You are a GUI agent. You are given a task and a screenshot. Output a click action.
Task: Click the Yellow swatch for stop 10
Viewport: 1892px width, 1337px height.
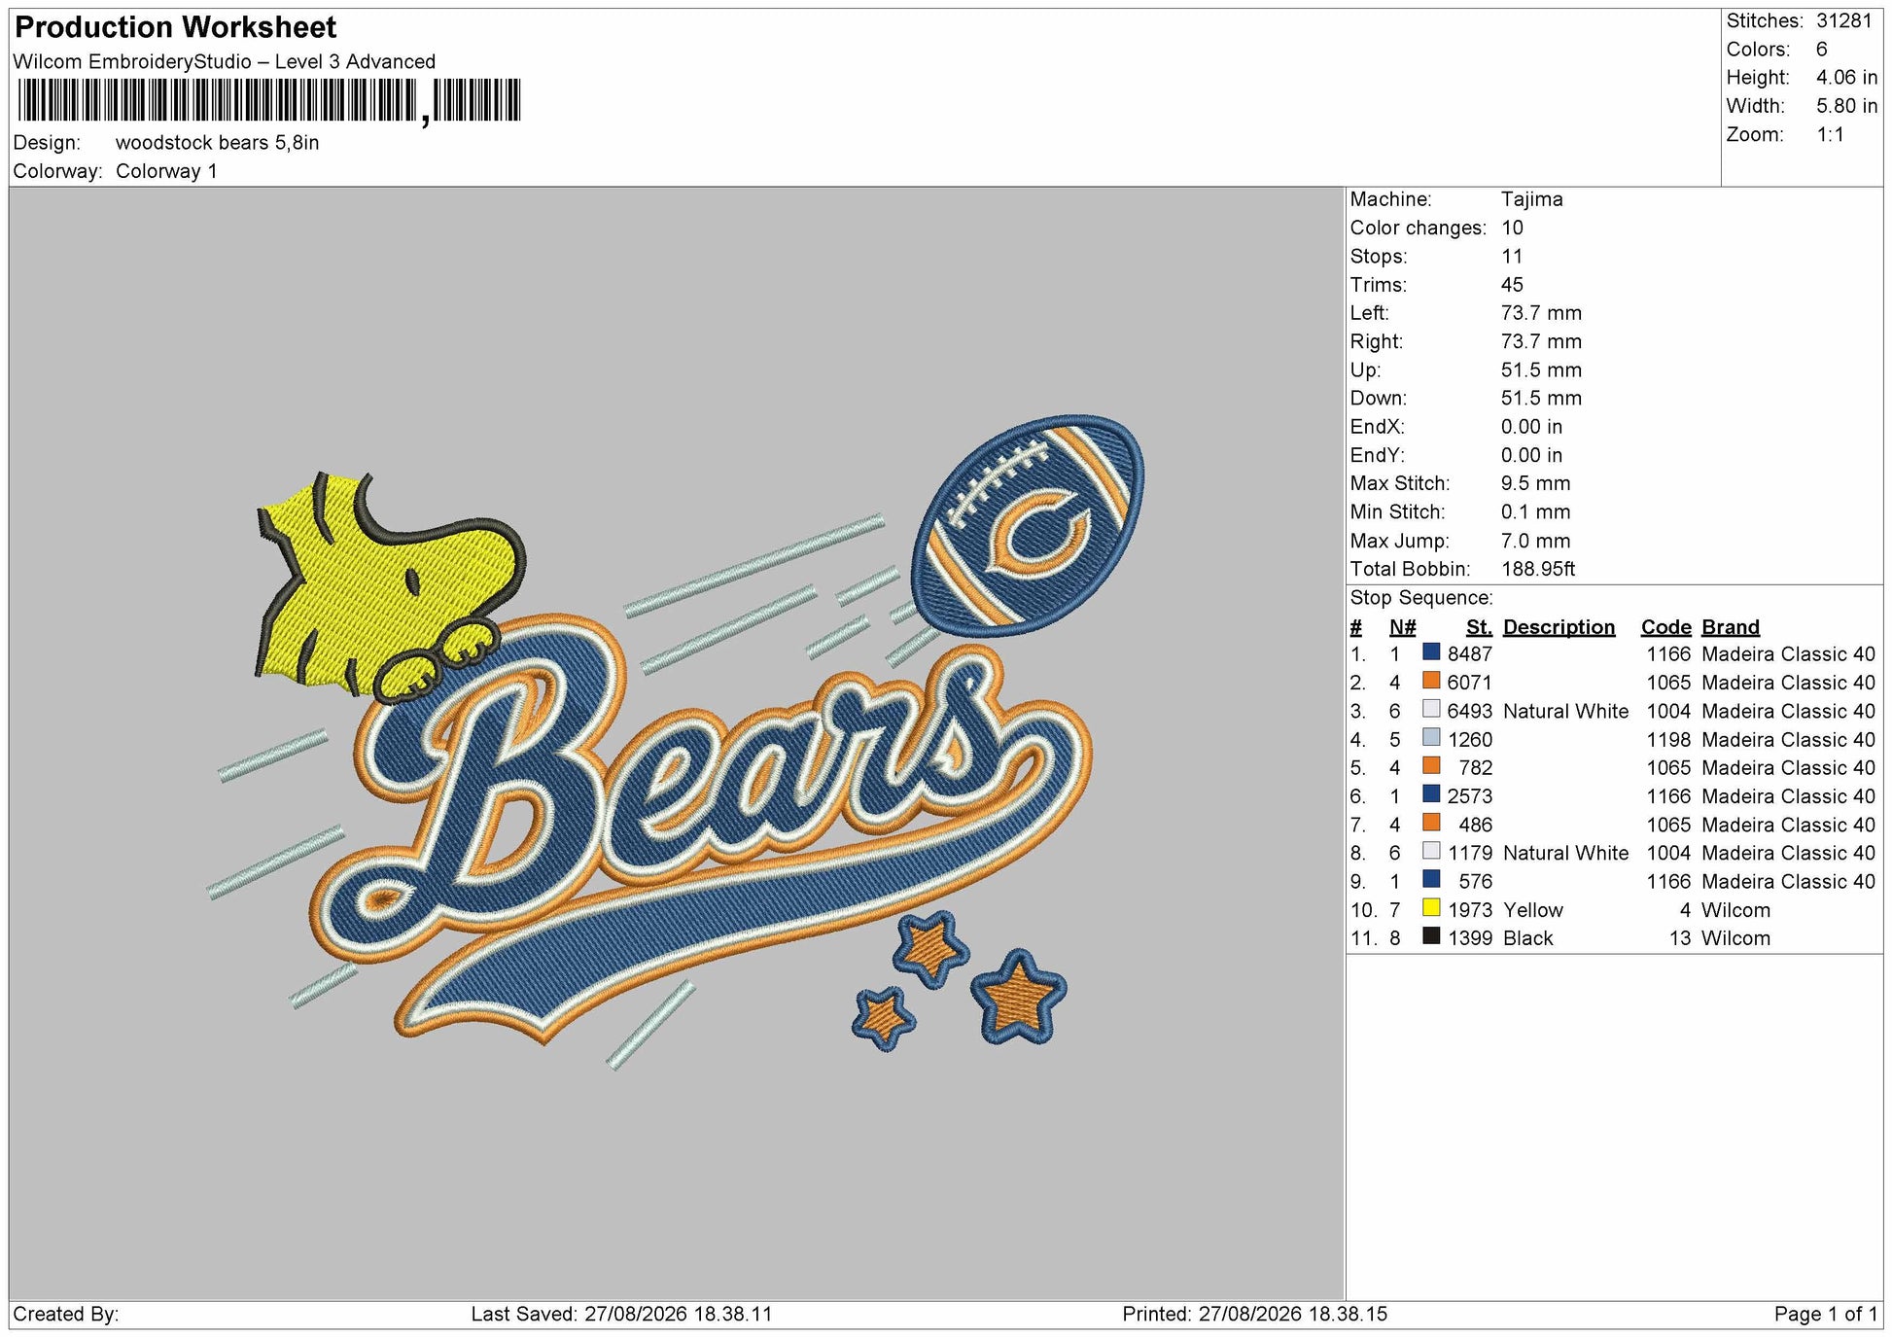[1431, 907]
